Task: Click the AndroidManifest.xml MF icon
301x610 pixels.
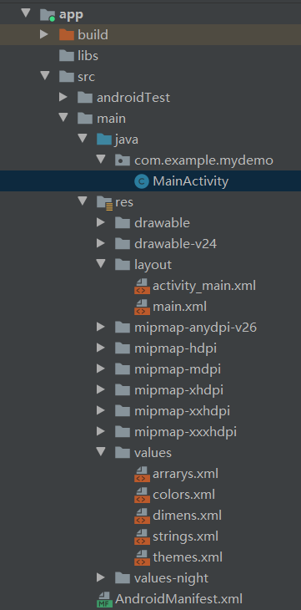Action: coord(104,599)
